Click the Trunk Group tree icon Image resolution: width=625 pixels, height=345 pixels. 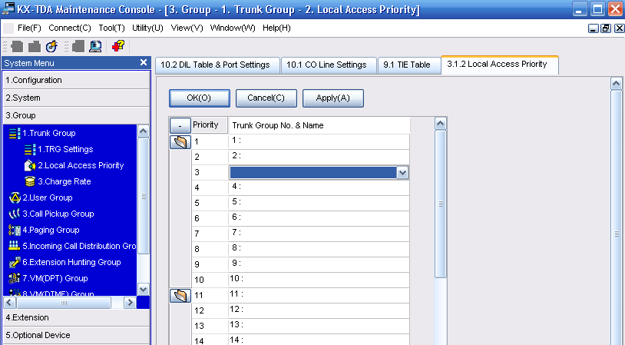point(15,133)
